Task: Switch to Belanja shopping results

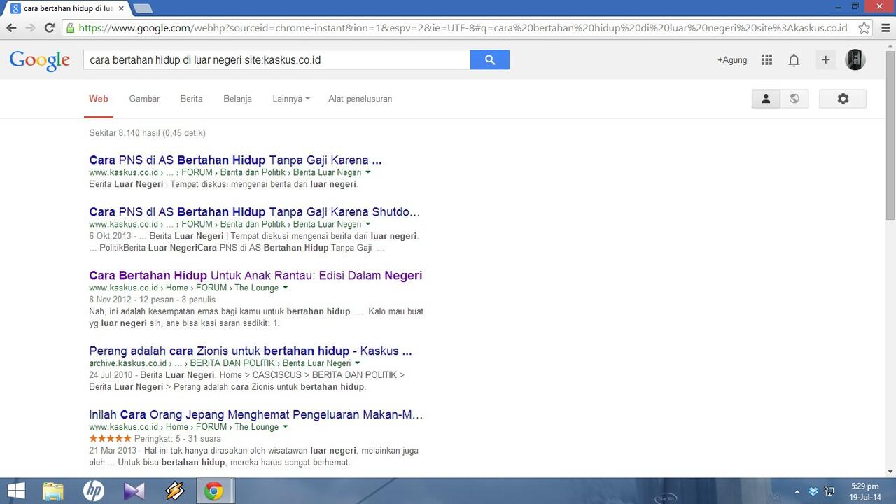Action: (x=237, y=99)
